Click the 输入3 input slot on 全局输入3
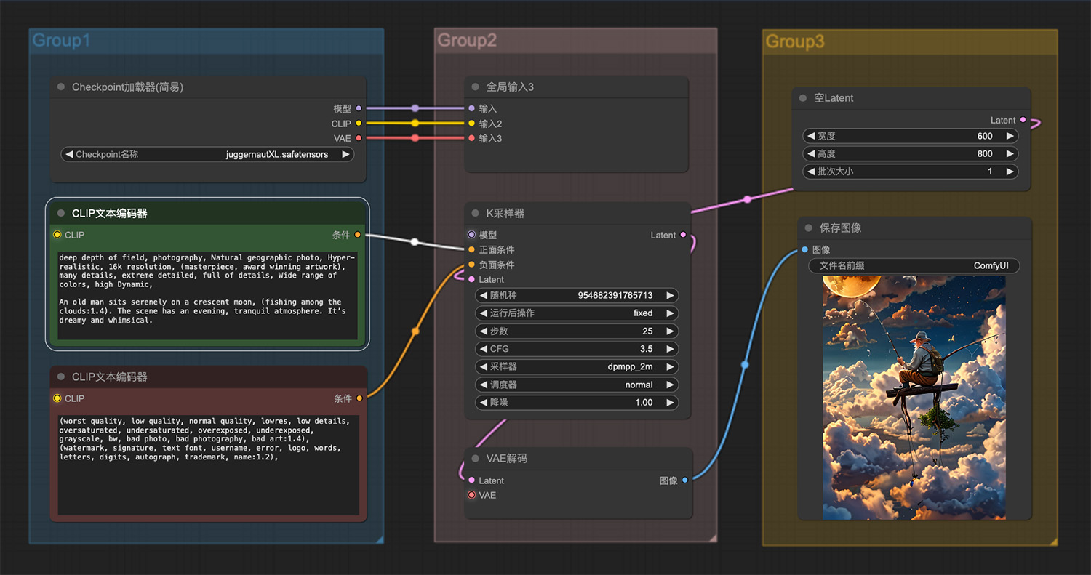 tap(471, 138)
